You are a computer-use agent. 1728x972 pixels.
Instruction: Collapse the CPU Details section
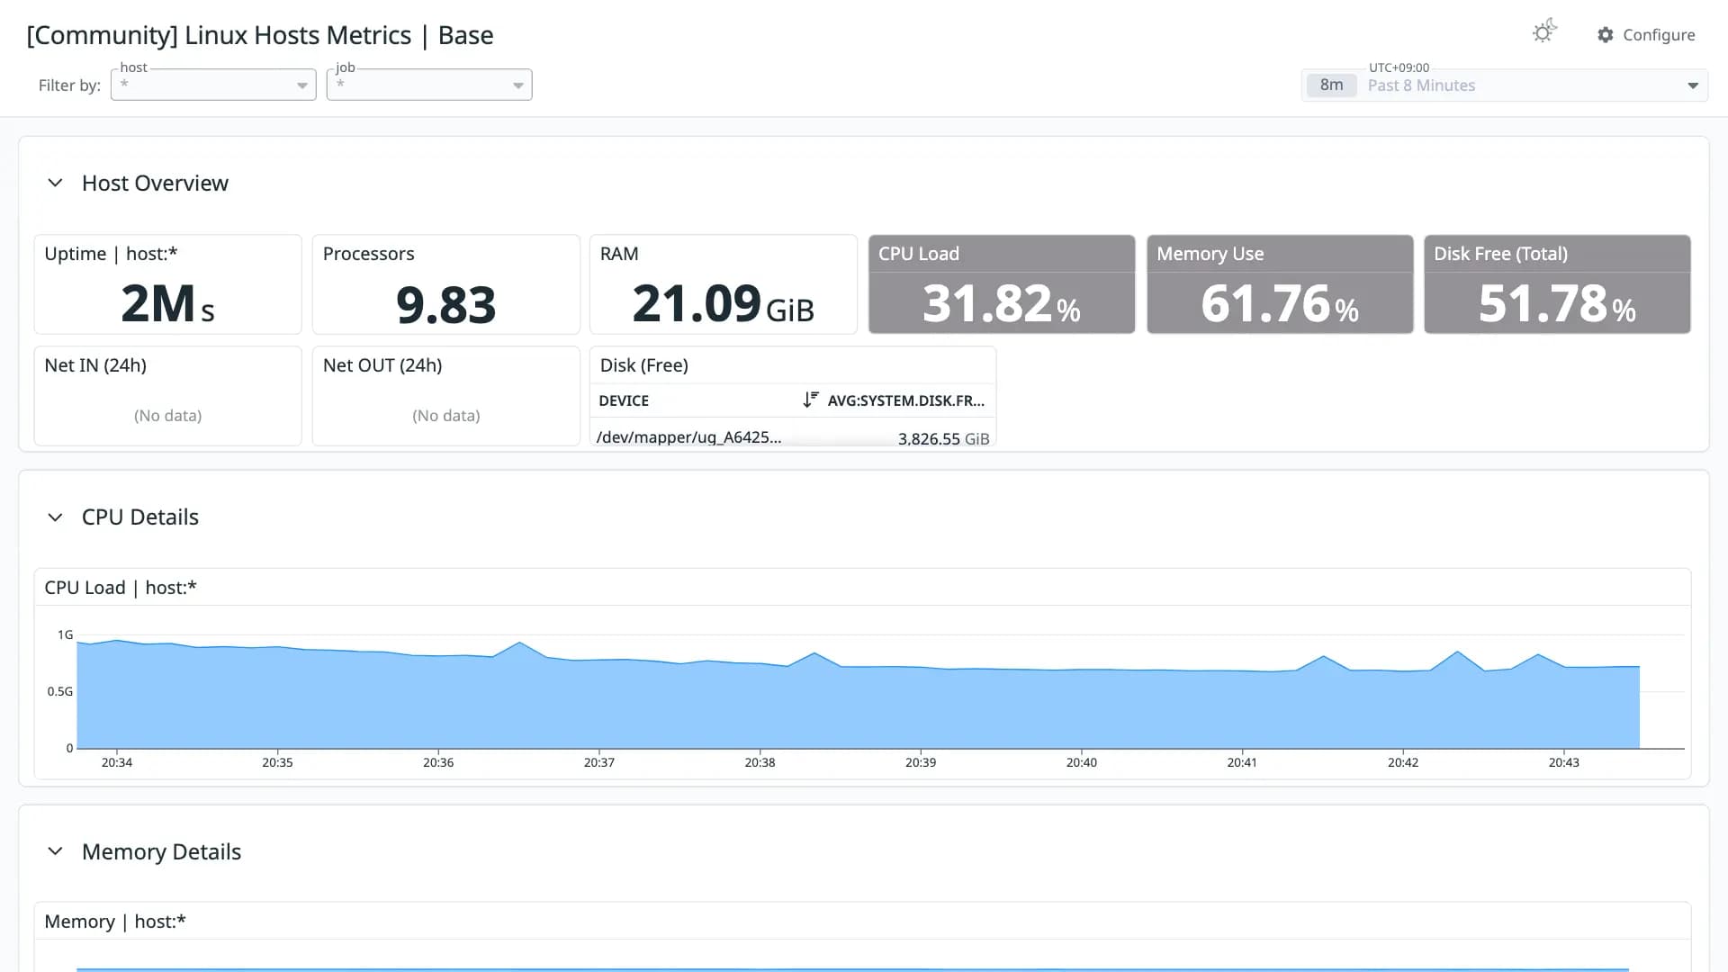(x=55, y=517)
